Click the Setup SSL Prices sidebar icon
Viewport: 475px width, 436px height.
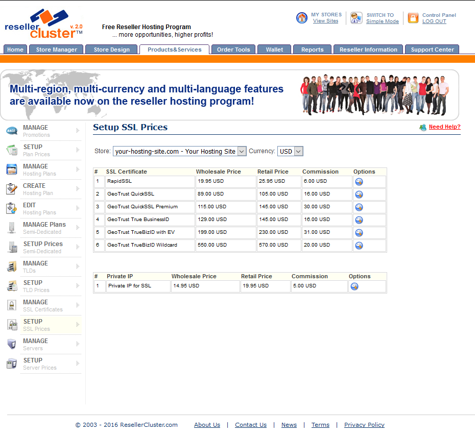(x=12, y=325)
